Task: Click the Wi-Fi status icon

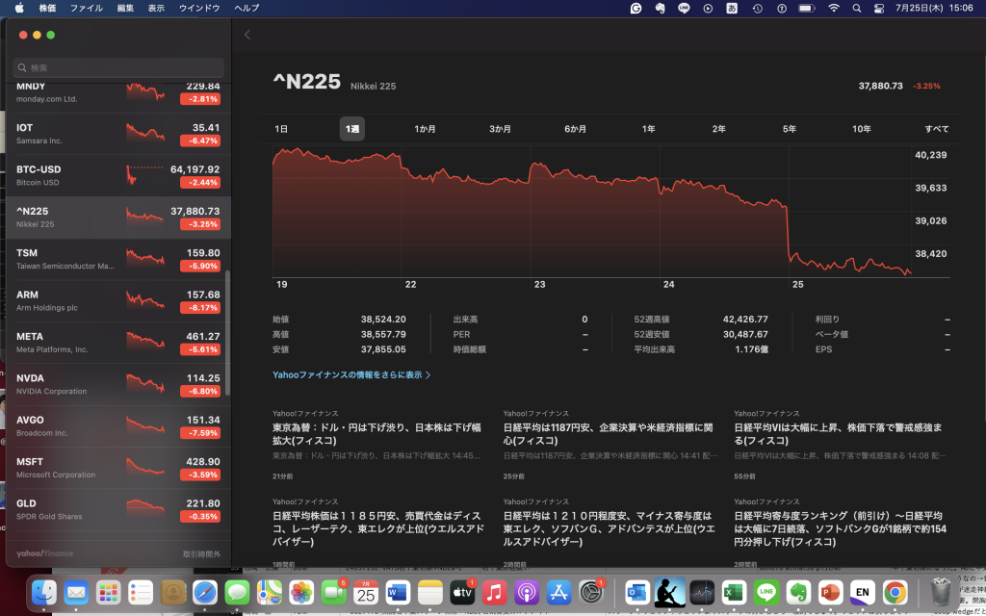Action: (x=833, y=8)
